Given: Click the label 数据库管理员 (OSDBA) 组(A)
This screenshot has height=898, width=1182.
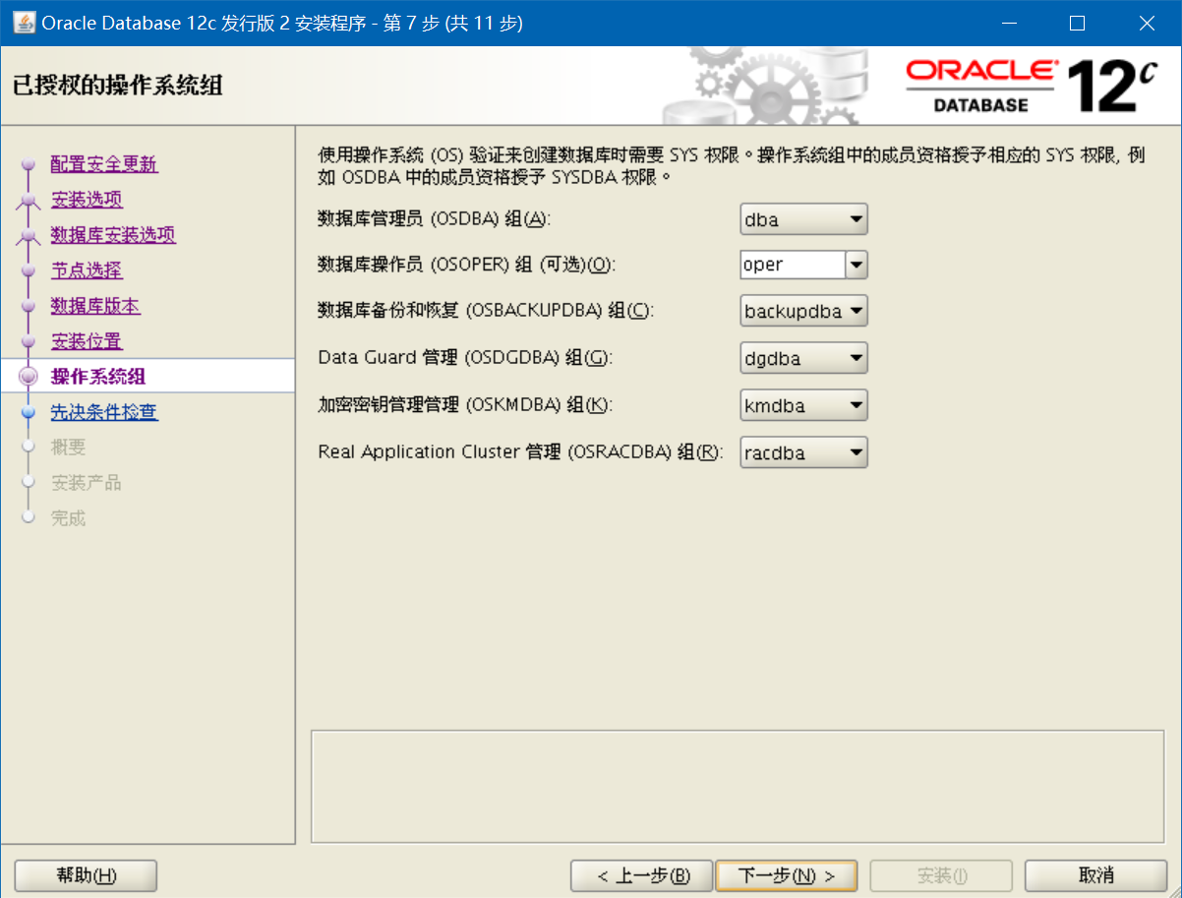Looking at the screenshot, I should (434, 219).
